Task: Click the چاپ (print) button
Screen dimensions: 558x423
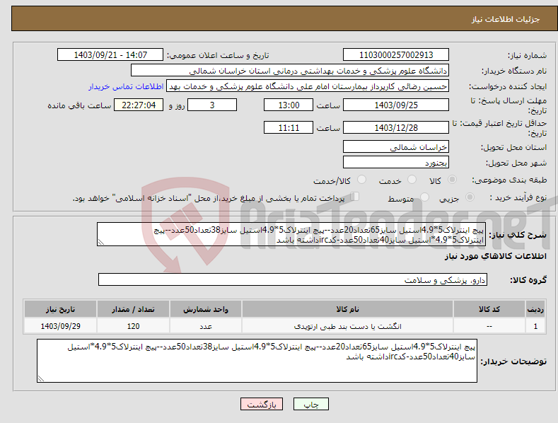Action: [310, 404]
